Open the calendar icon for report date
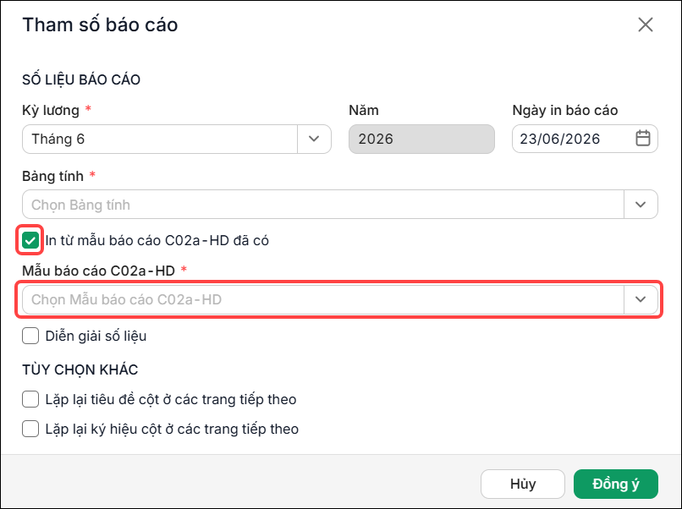The height and width of the screenshot is (509, 682). (643, 139)
